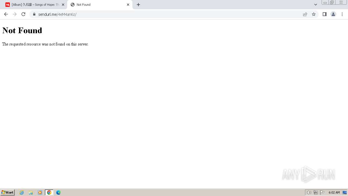
Task: Click the Chrome taskbar icon
Action: tap(49, 192)
